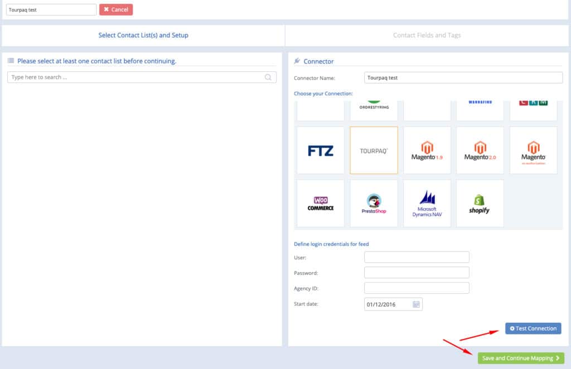The image size is (571, 369).
Task: Select the TOURPAQ connector tile
Action: tap(374, 150)
